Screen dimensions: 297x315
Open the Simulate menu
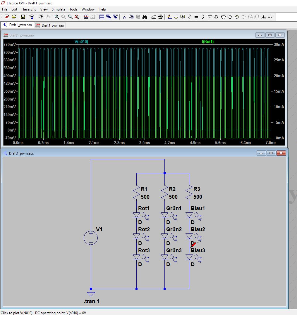[58, 9]
